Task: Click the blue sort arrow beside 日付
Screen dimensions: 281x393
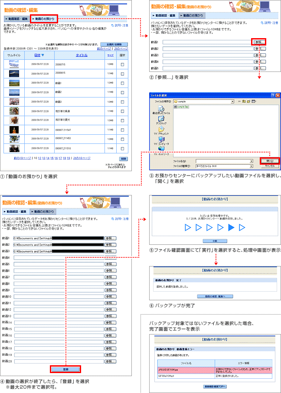Action: (x=42, y=55)
